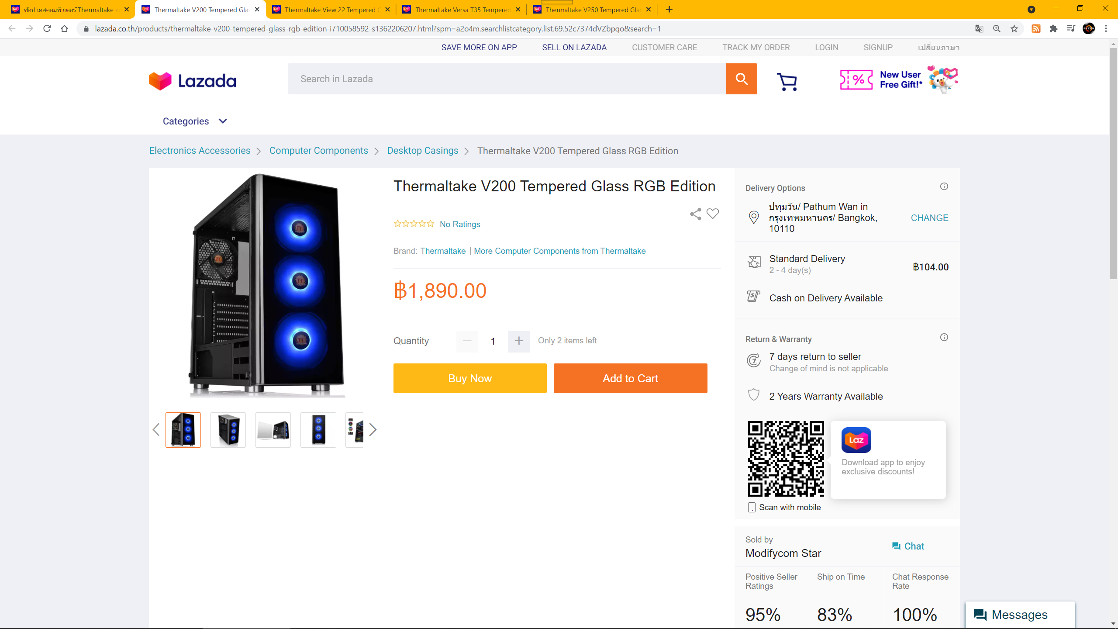This screenshot has height=629, width=1118.
Task: Click the orange search magnifier button
Action: click(742, 79)
